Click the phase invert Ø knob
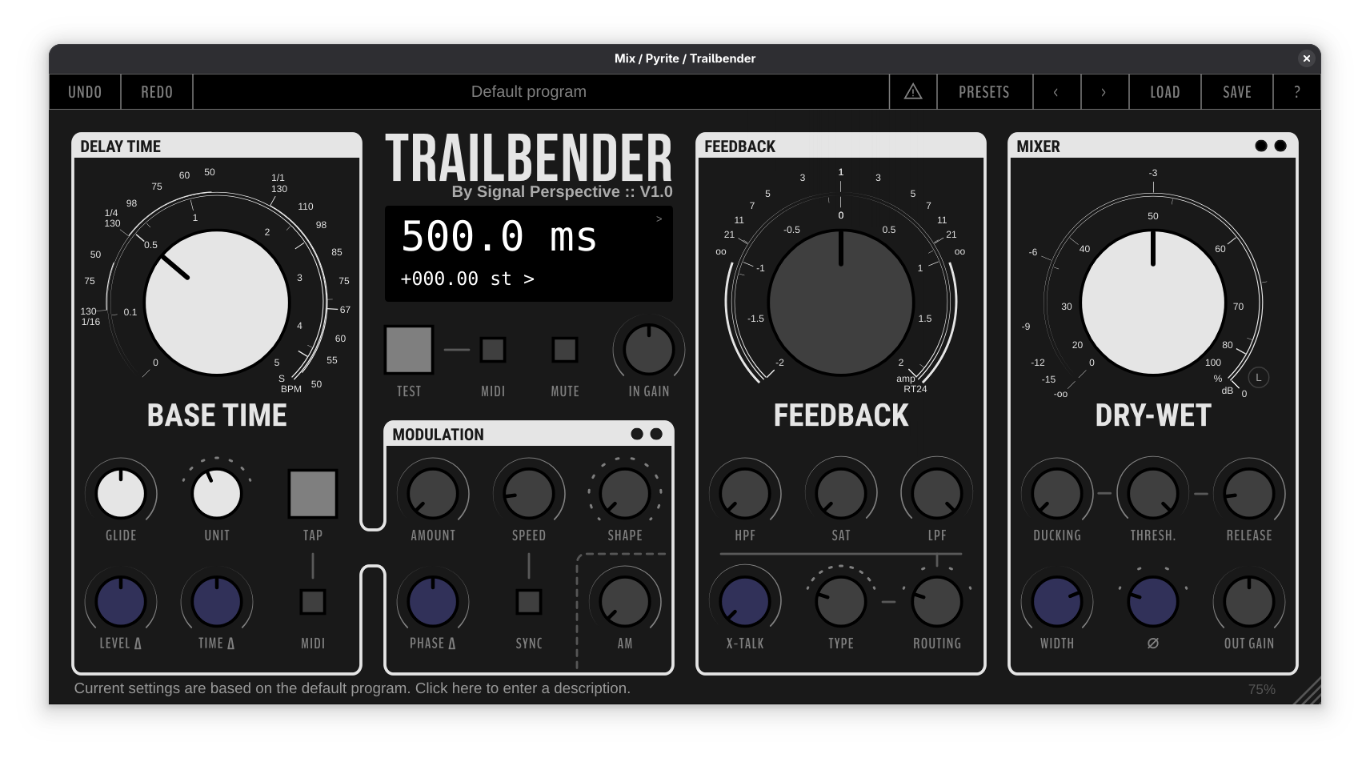This screenshot has height=758, width=1370. tap(1152, 602)
